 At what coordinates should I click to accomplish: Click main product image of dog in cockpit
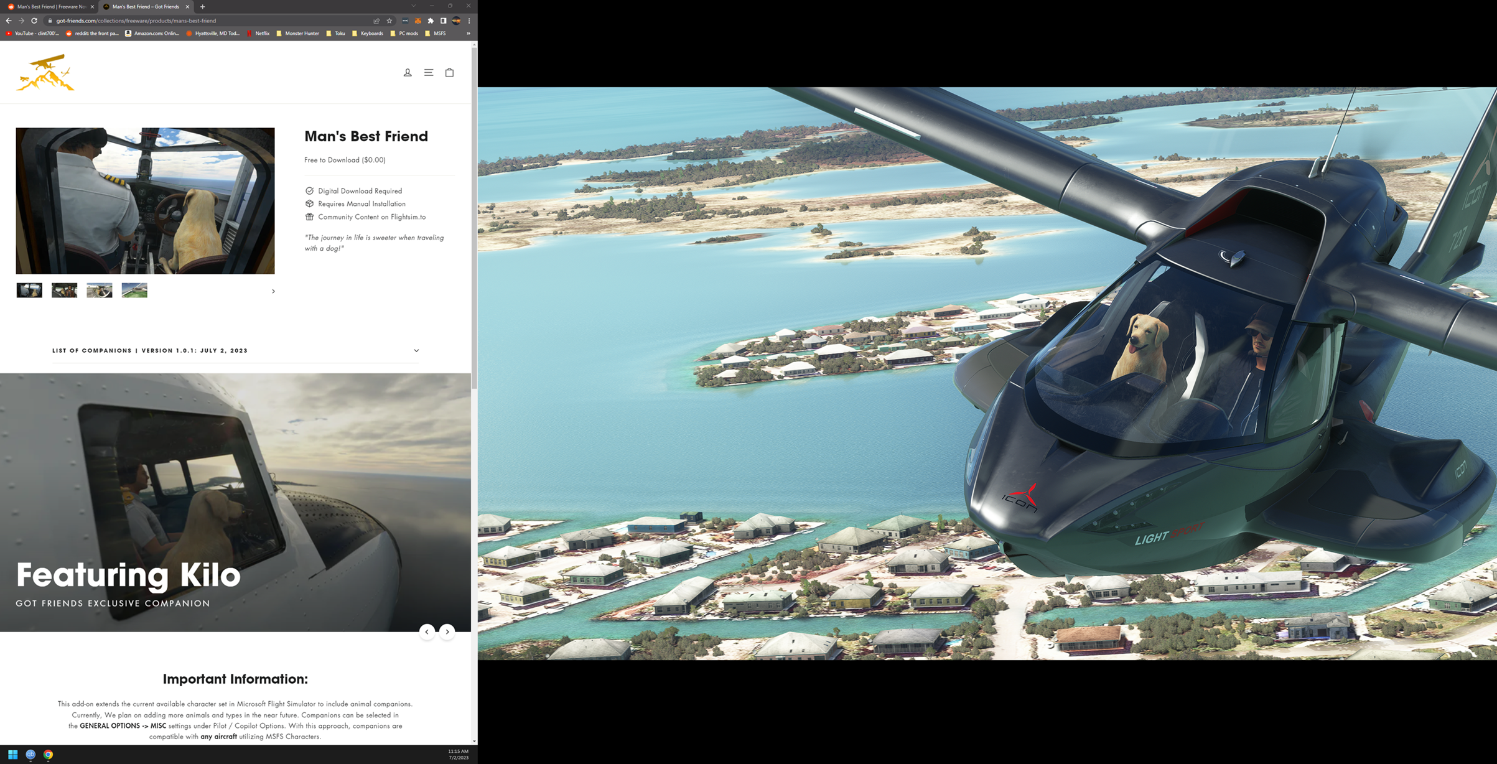click(x=145, y=201)
